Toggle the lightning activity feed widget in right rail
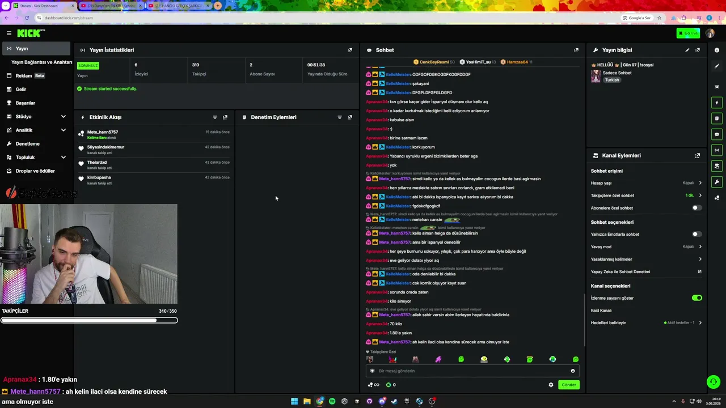726x408 pixels. [x=717, y=103]
